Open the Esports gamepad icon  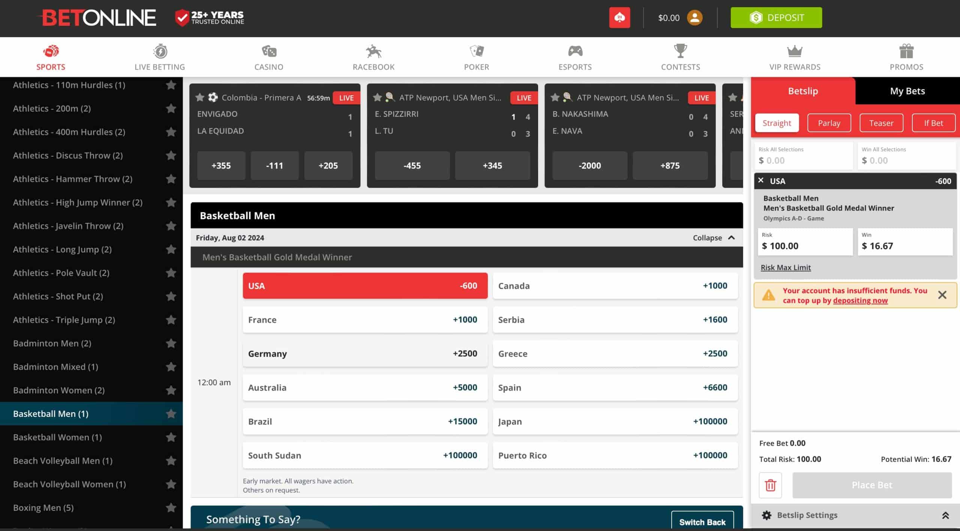click(x=575, y=51)
